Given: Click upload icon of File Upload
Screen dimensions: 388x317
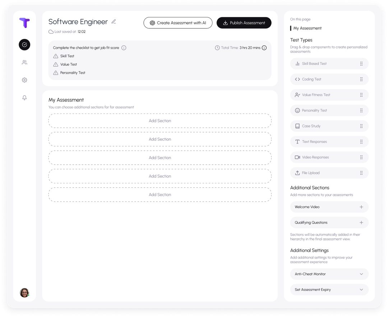Looking at the screenshot, I should [x=297, y=173].
